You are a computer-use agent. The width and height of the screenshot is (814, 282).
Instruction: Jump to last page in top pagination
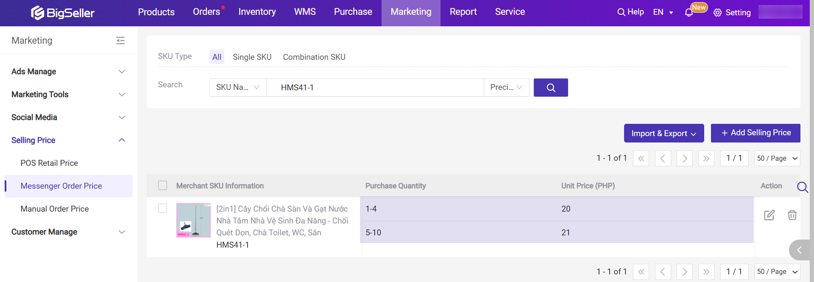(x=706, y=159)
